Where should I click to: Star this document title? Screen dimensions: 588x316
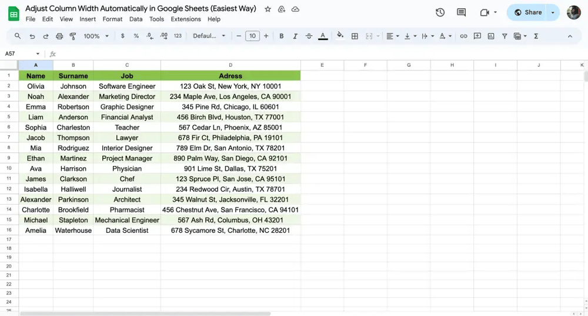[x=268, y=9]
